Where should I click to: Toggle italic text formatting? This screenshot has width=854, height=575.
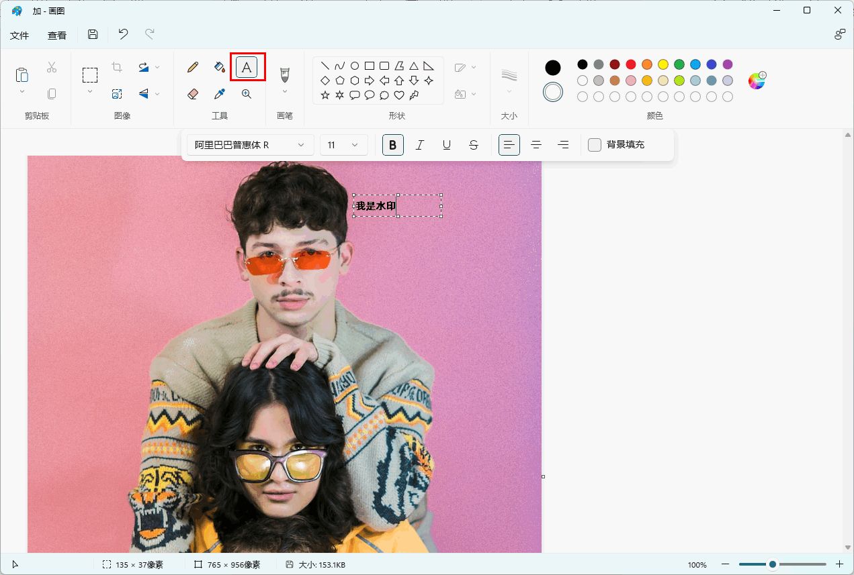tap(420, 145)
